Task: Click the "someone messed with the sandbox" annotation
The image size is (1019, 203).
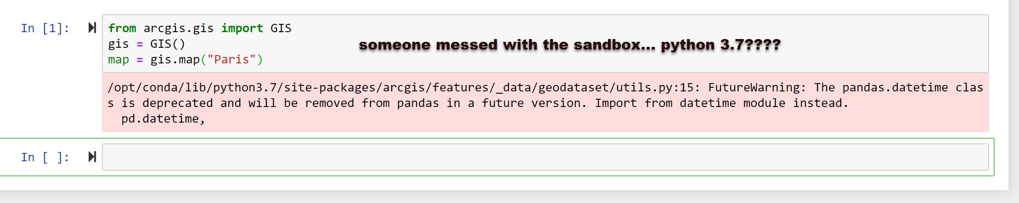Action: [569, 45]
